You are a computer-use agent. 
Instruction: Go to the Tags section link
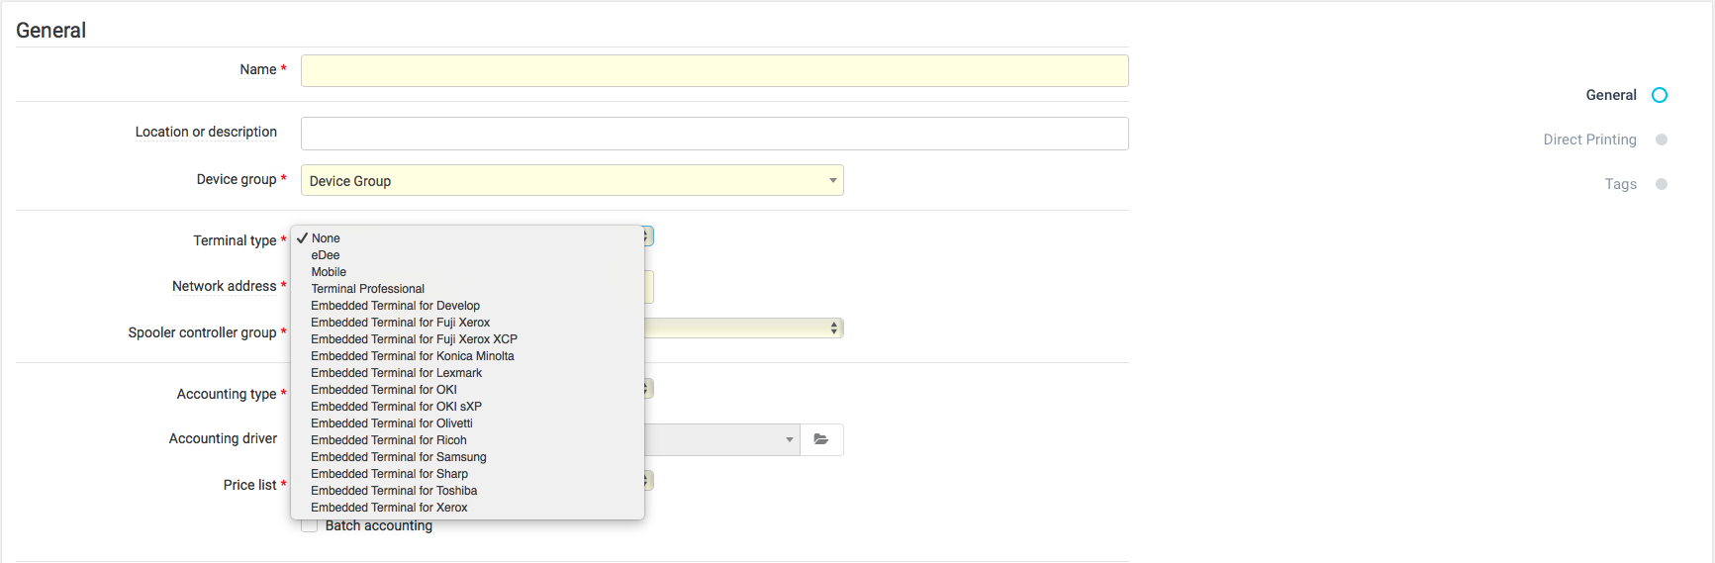(x=1620, y=184)
